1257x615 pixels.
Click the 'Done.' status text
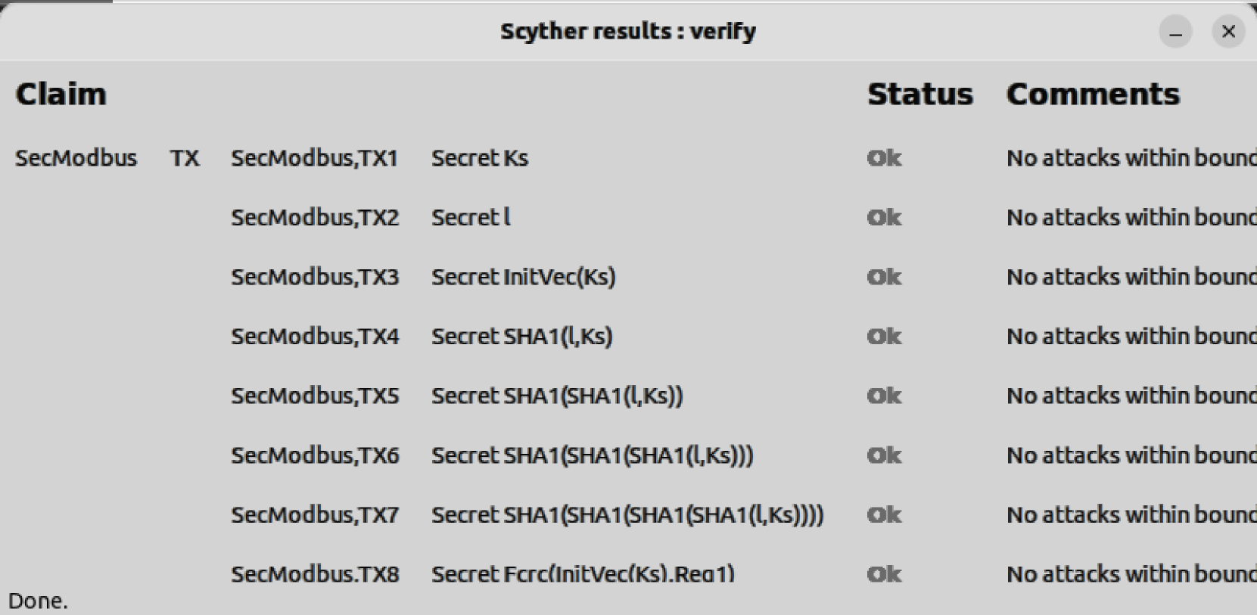(x=38, y=601)
